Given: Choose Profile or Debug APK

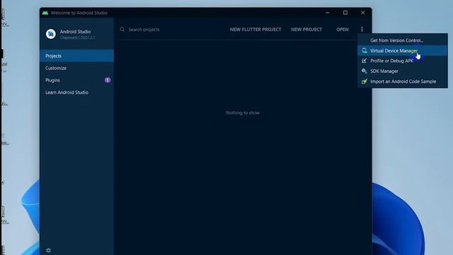Looking at the screenshot, I should (403, 61).
